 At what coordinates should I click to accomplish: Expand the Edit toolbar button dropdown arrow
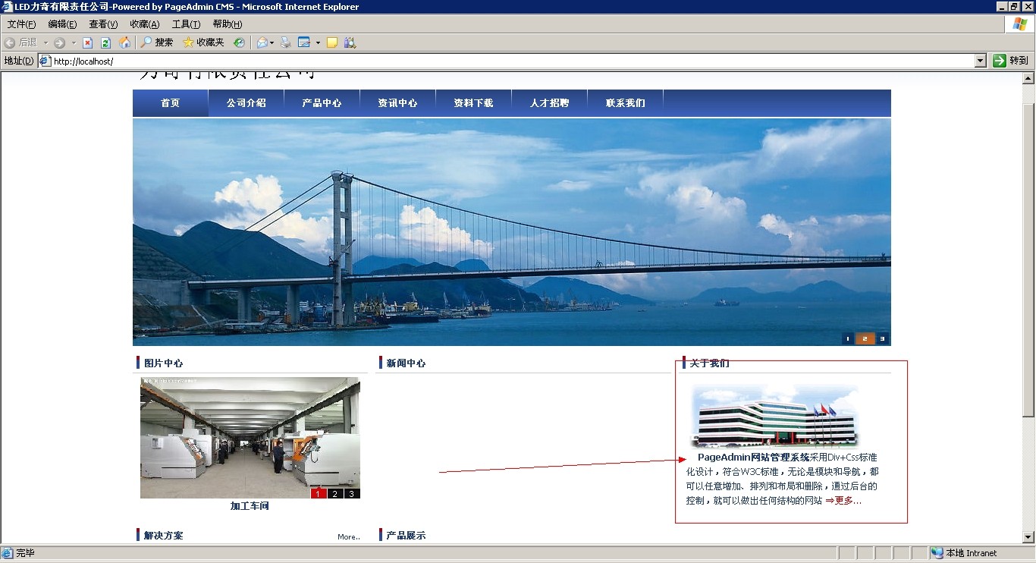coord(318,42)
